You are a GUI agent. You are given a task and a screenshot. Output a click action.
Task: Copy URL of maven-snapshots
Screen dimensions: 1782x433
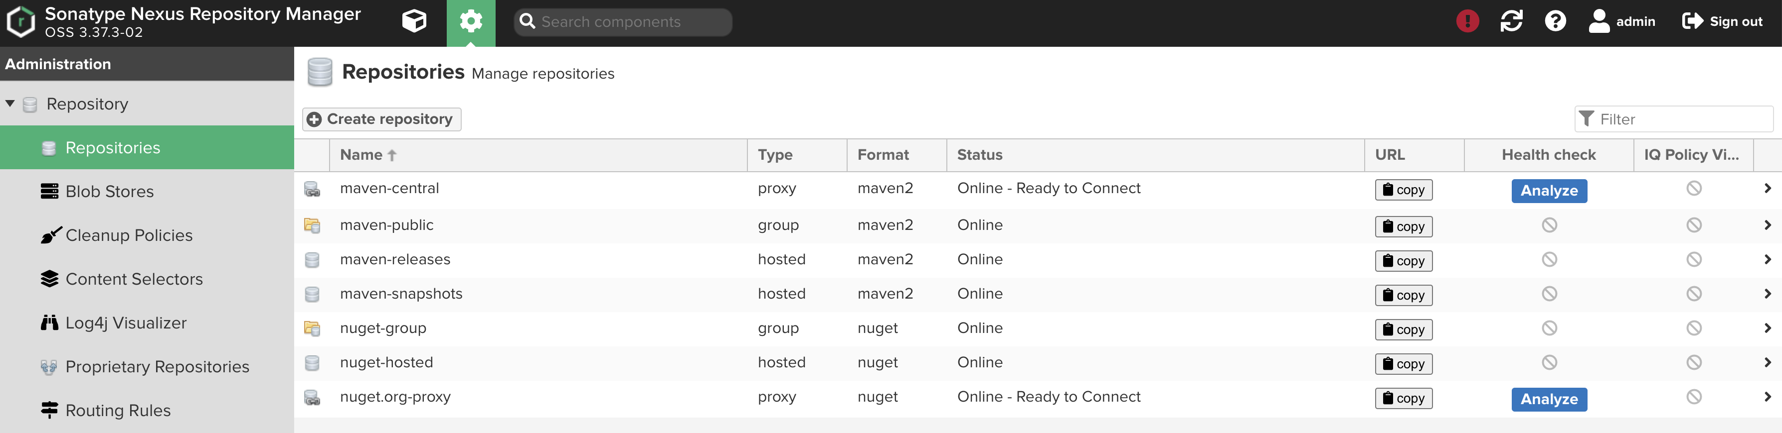tap(1404, 296)
